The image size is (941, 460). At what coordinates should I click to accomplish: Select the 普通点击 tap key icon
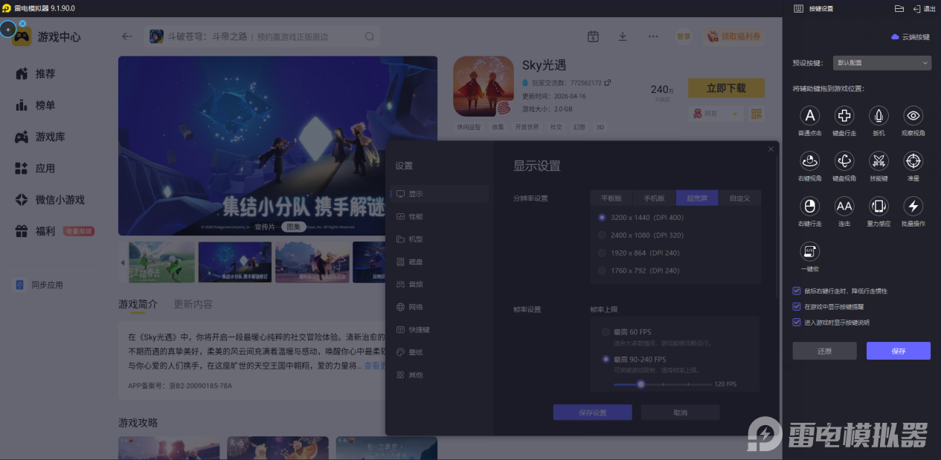point(809,115)
